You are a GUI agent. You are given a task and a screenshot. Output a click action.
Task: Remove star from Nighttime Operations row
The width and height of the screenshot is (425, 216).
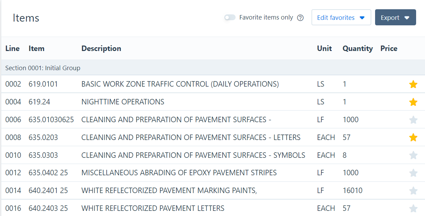tap(413, 102)
